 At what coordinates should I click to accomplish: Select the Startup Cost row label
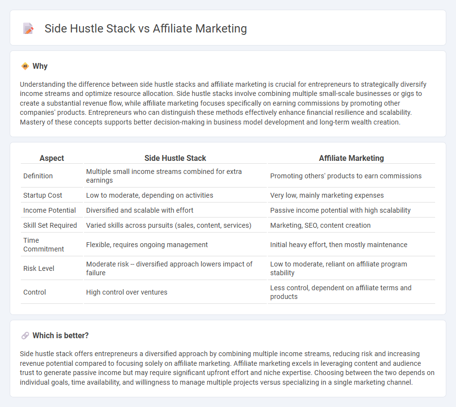43,196
